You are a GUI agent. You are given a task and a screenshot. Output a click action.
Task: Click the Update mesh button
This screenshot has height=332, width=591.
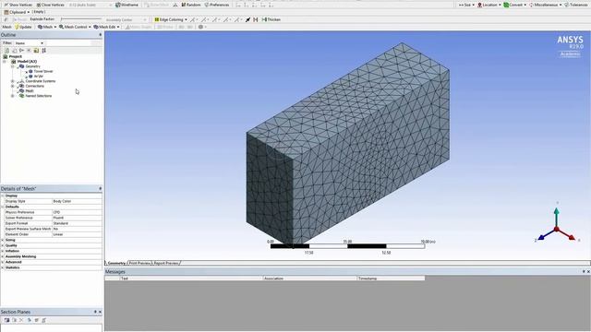[23, 27]
